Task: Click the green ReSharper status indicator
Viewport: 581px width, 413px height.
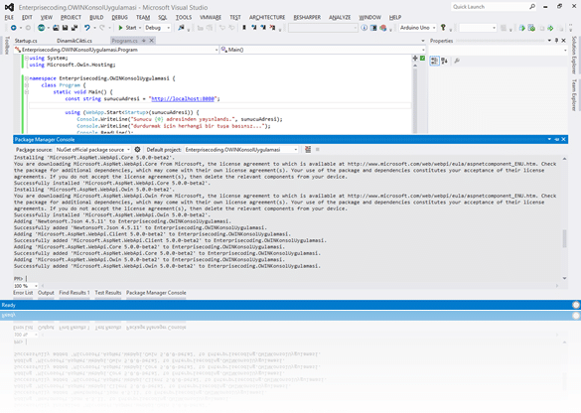Action: [422, 59]
